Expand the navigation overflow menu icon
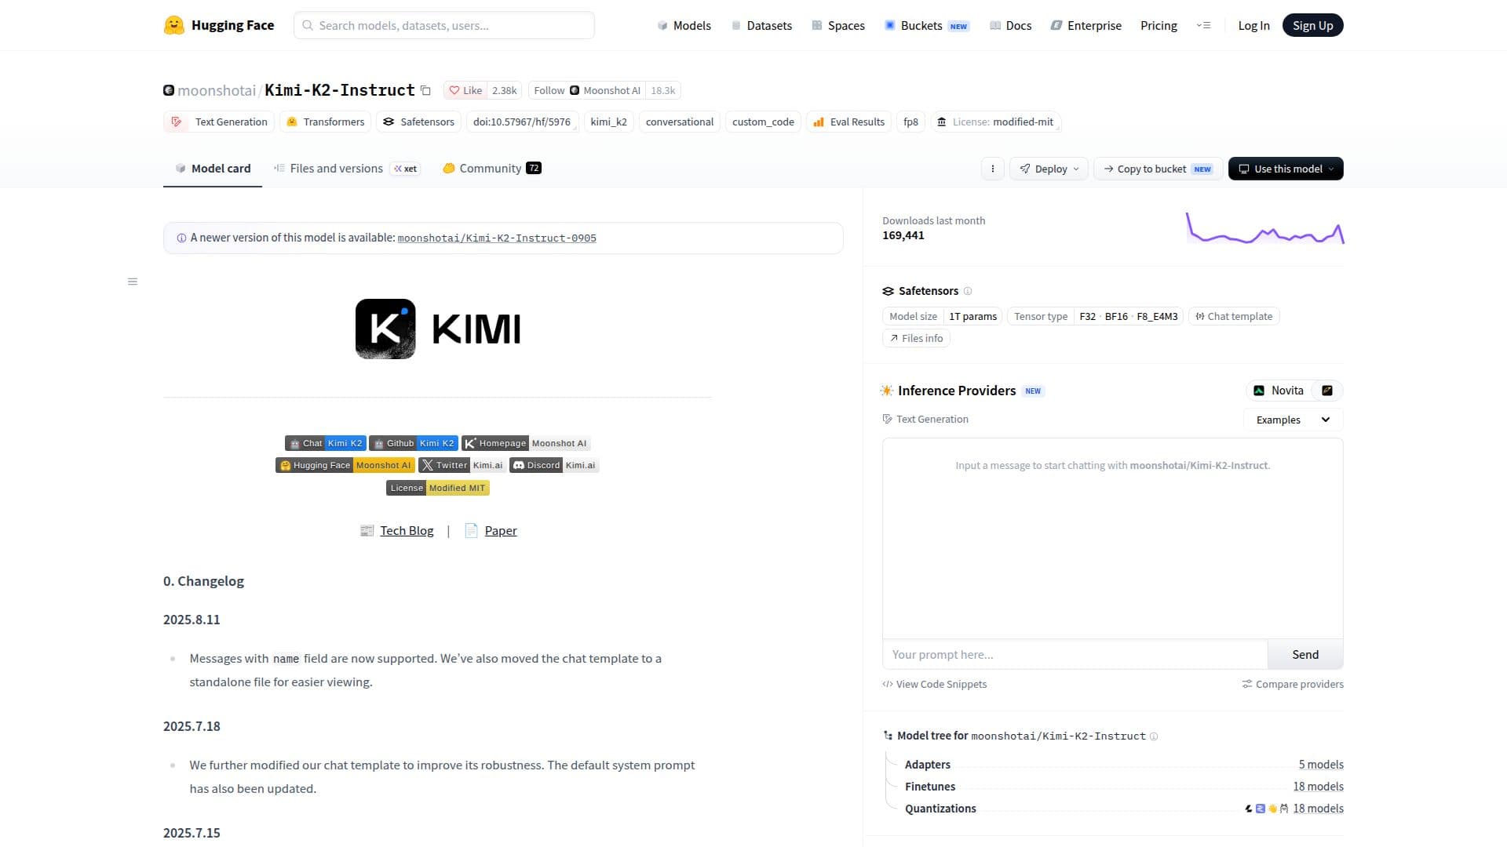 [1203, 25]
